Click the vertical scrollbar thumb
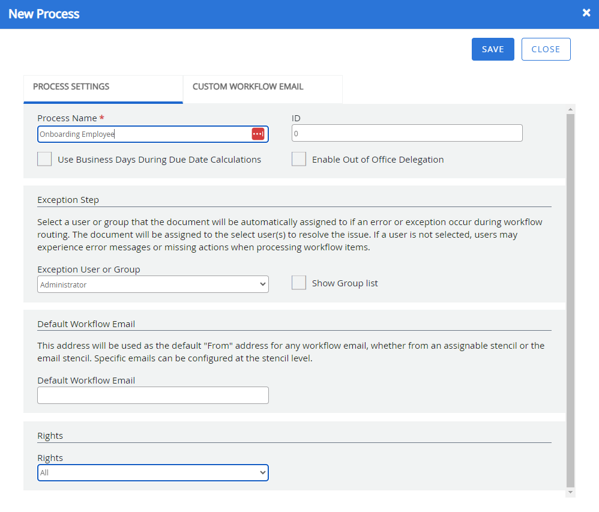This screenshot has width=599, height=512. click(570, 300)
